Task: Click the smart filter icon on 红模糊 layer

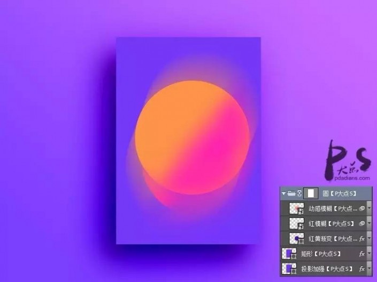Action: pyautogui.click(x=362, y=223)
